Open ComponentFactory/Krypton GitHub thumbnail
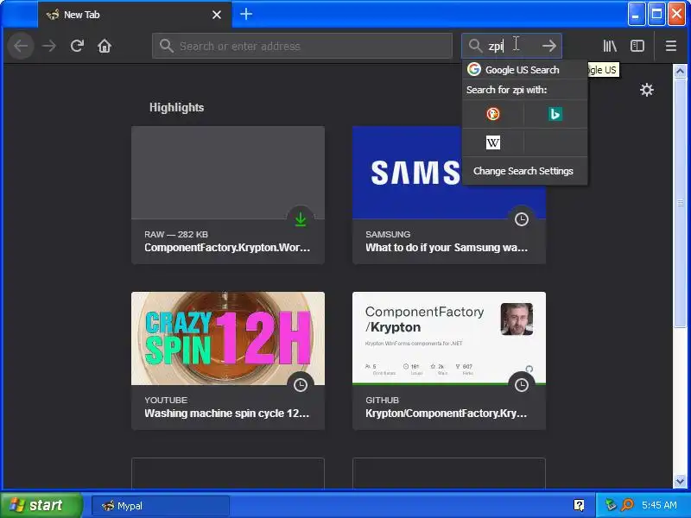 pos(449,338)
